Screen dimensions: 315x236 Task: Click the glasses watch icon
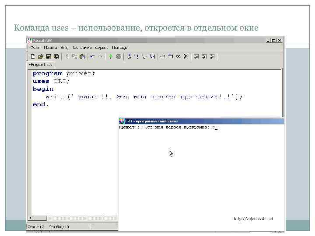[178, 56]
